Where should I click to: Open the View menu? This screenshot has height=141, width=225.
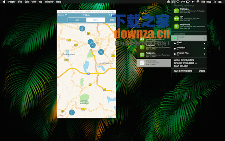[x=34, y=2]
